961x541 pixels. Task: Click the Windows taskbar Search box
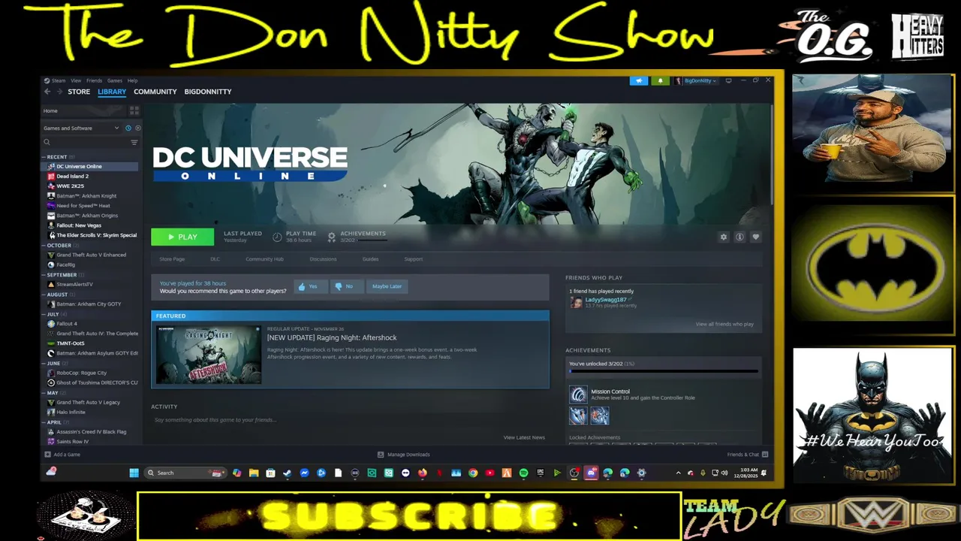coord(186,473)
